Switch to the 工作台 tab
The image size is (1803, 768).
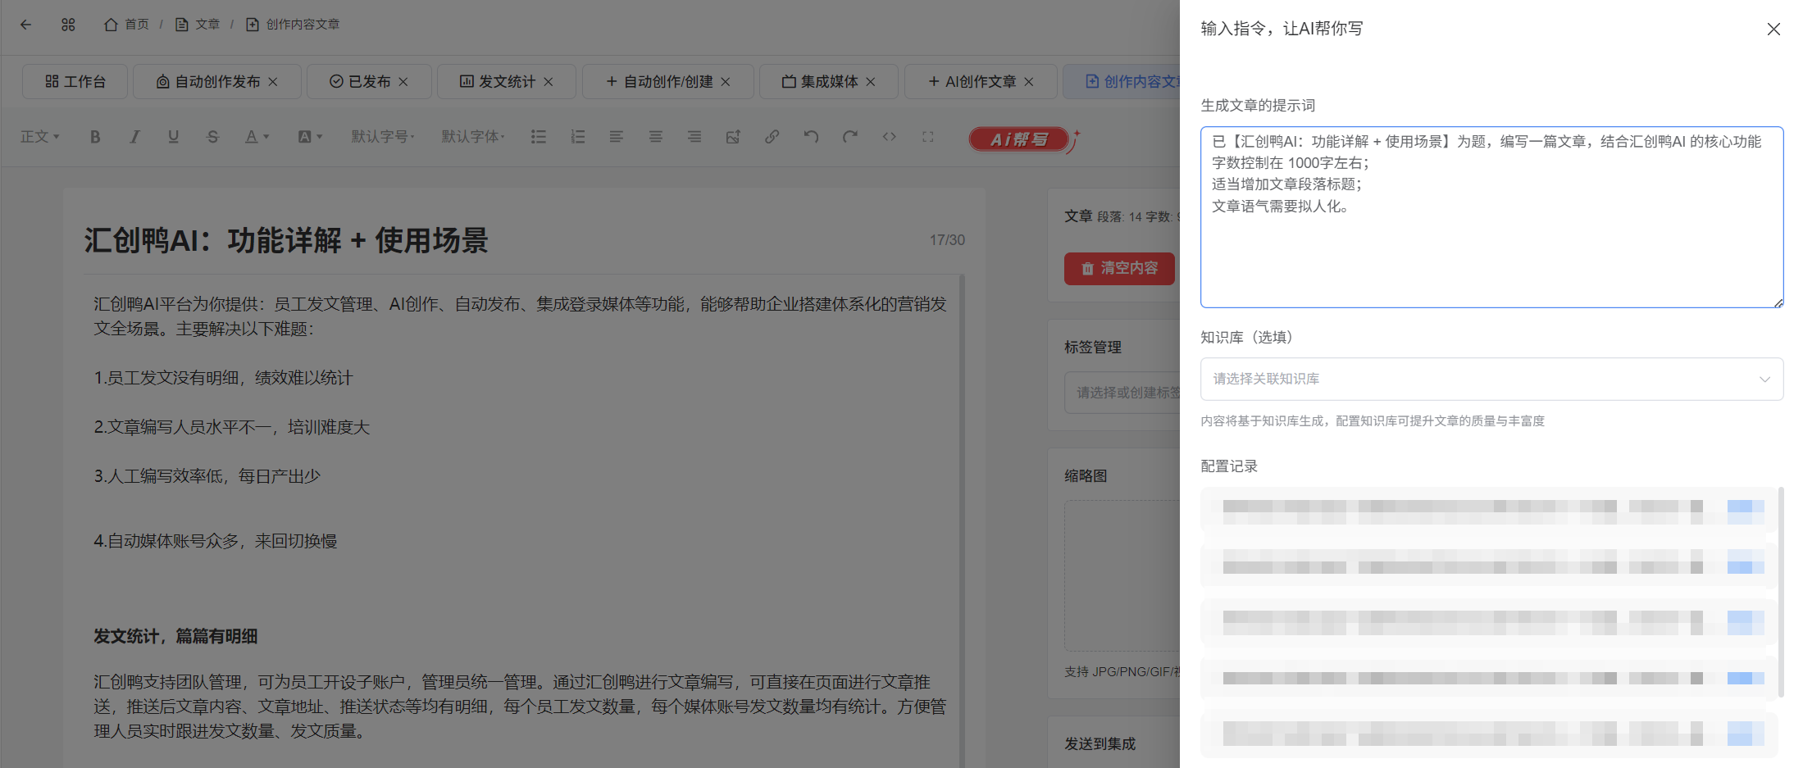pyautogui.click(x=74, y=81)
